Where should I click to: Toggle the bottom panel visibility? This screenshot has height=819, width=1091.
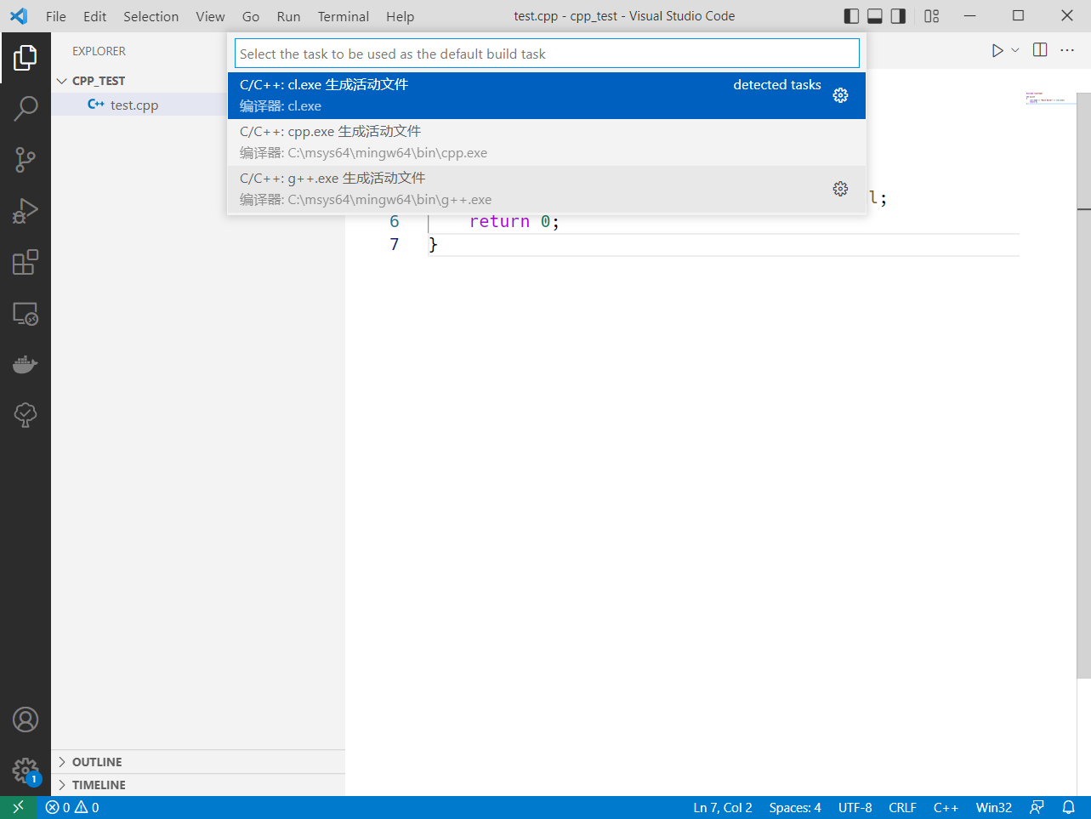(875, 16)
